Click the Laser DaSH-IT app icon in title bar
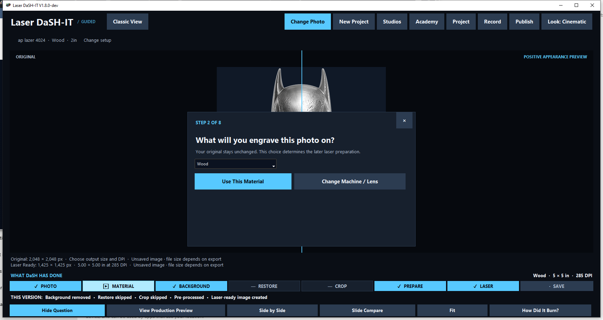 click(x=8, y=5)
